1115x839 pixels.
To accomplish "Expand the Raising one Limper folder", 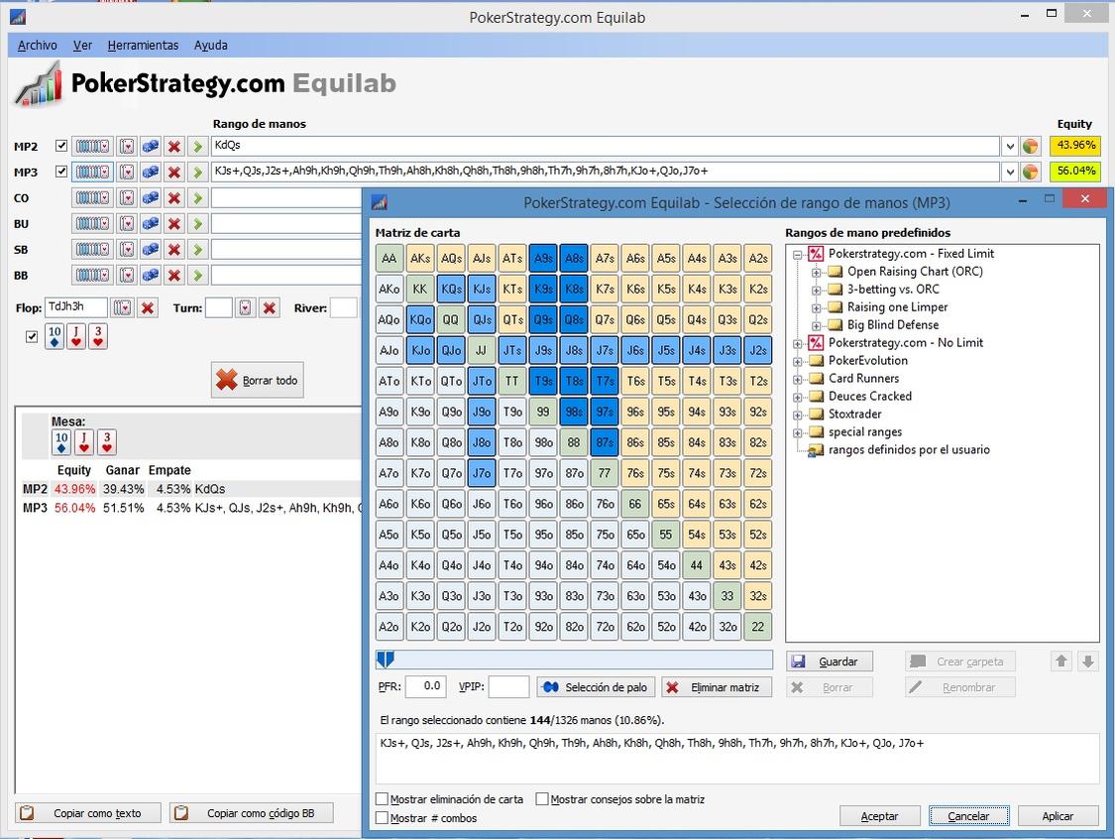I will pos(817,307).
